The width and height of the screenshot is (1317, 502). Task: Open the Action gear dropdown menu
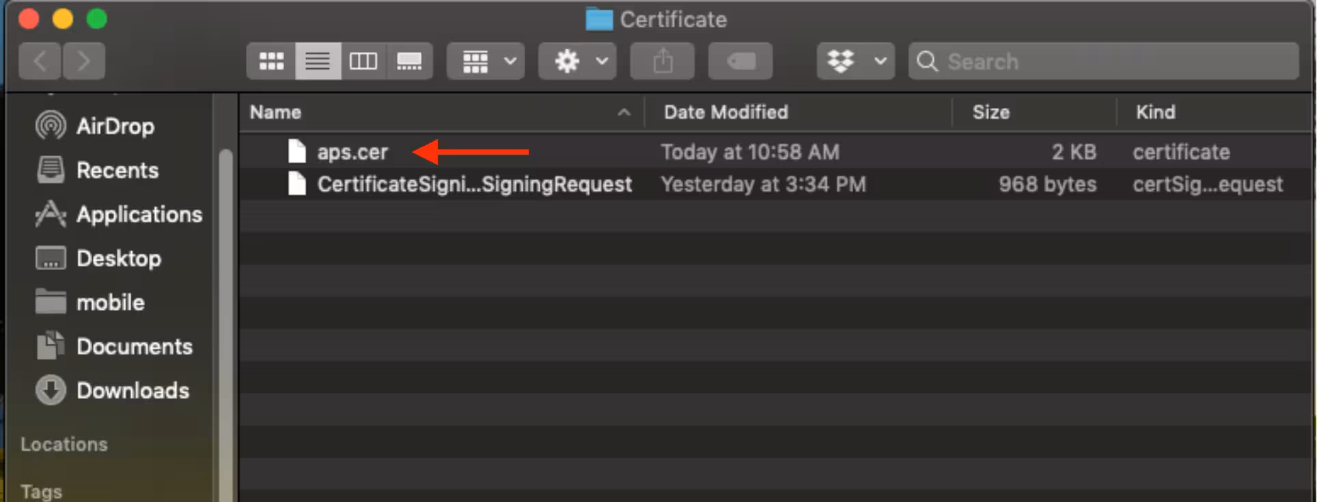(577, 61)
